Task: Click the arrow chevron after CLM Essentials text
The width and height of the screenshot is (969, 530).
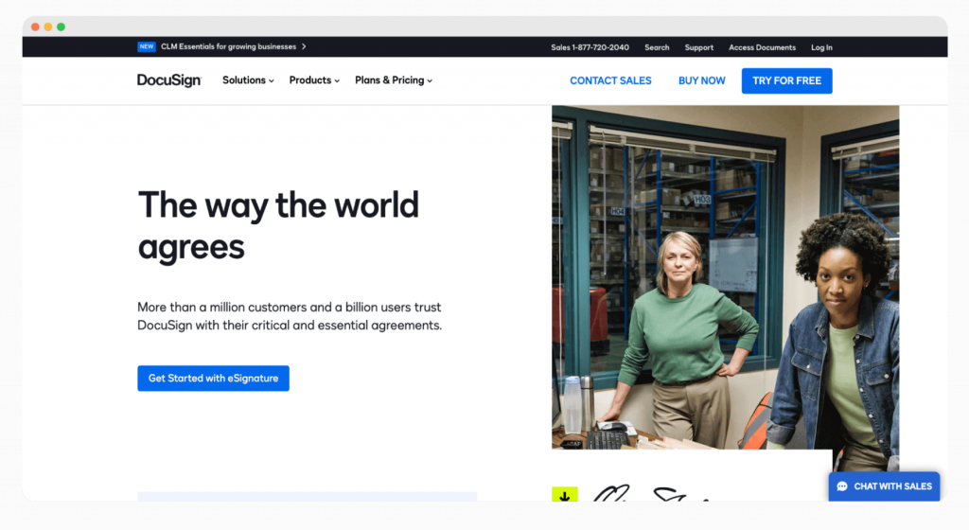Action: pyautogui.click(x=304, y=46)
